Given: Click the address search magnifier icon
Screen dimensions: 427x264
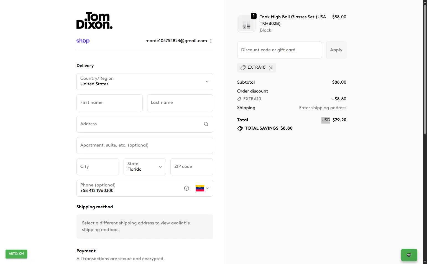Looking at the screenshot, I should (x=206, y=124).
